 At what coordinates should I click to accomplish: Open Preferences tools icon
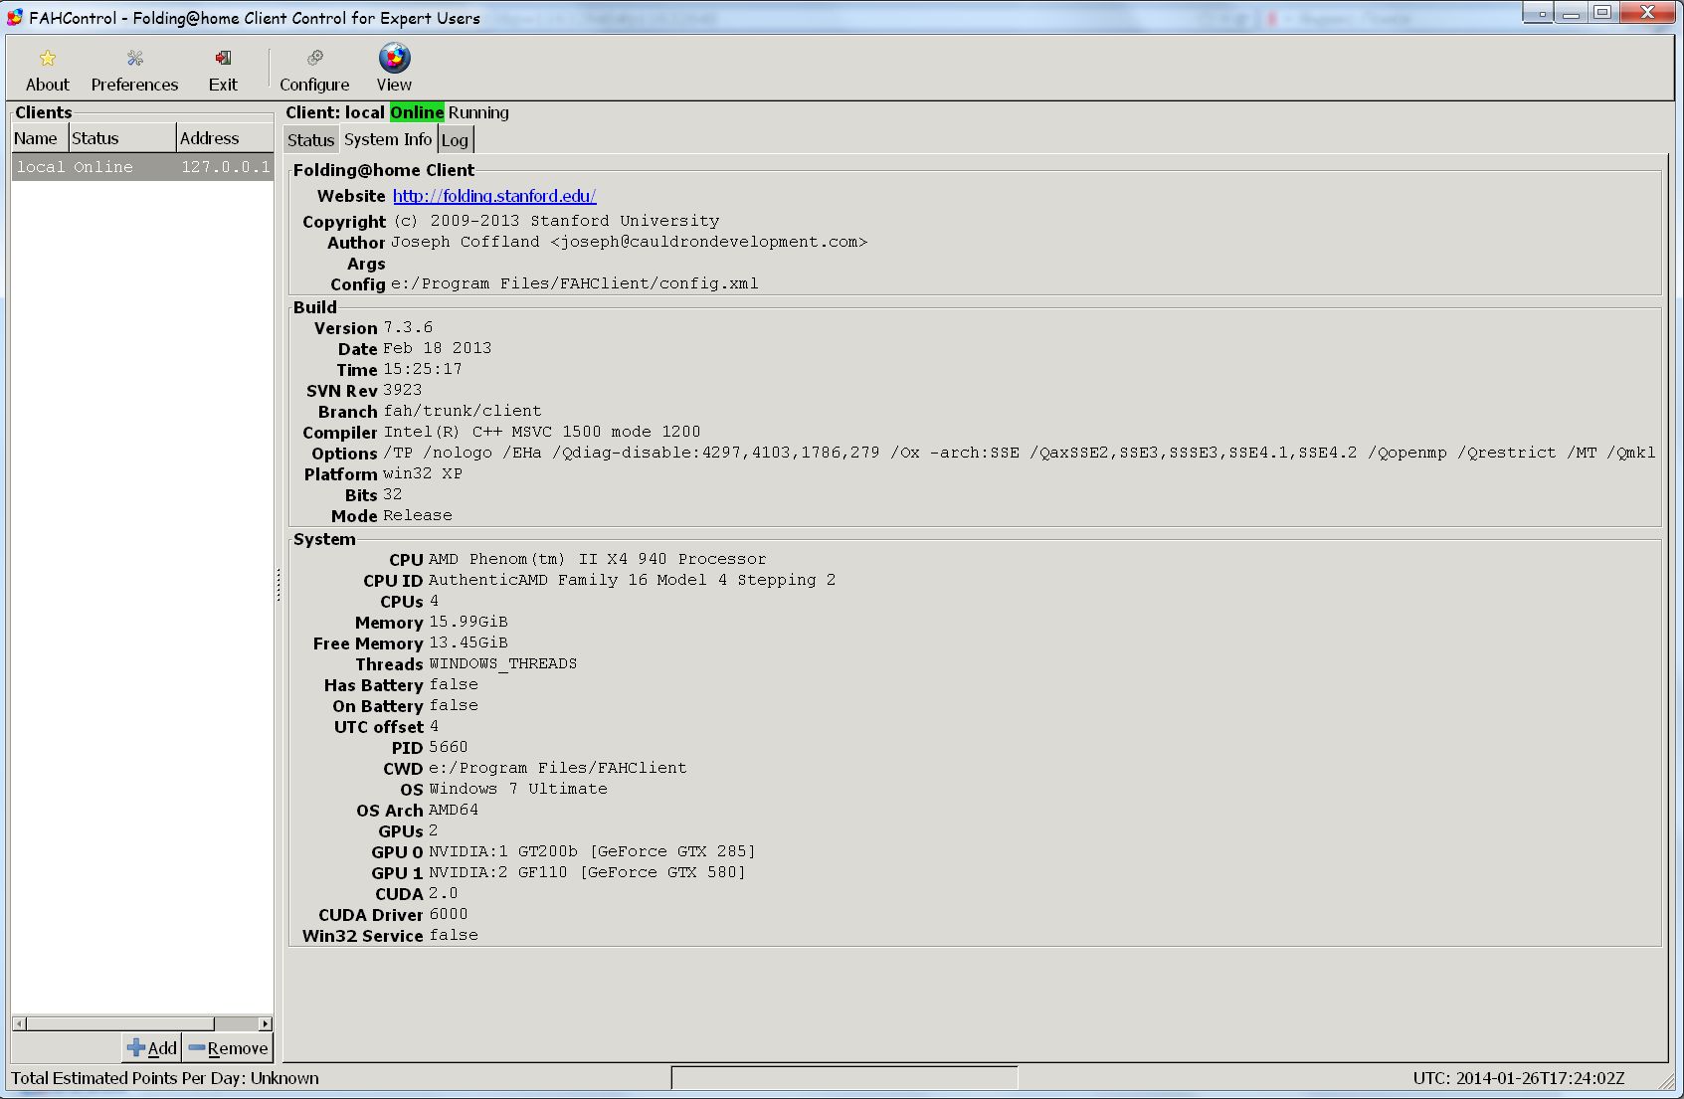(x=134, y=59)
